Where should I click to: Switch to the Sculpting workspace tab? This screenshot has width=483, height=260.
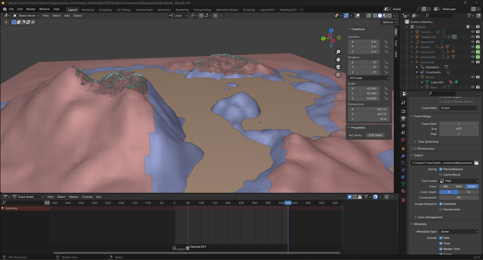click(x=105, y=10)
